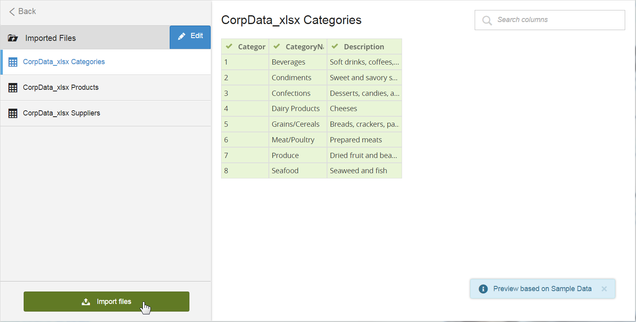The width and height of the screenshot is (636, 322).
Task: Click the Imported Files folder icon
Action: coord(13,38)
